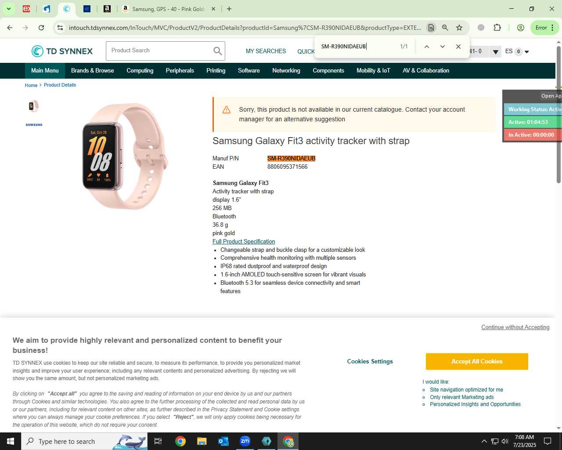The height and width of the screenshot is (450, 562).
Task: Open Zoom app in taskbar
Action: [x=245, y=441]
